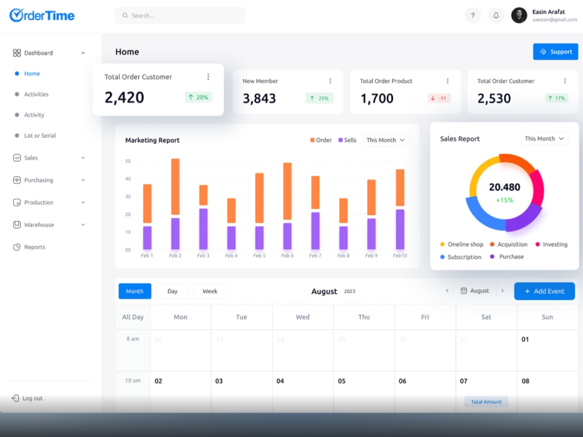This screenshot has height=437, width=583.
Task: Collapse the Dashboard menu chevron
Action: [x=83, y=53]
